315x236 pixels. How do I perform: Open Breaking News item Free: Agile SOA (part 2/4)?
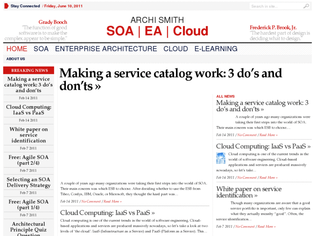[29, 160]
